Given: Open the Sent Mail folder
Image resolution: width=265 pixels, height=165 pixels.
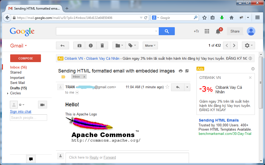Looking at the screenshot, I should (x=17, y=83).
